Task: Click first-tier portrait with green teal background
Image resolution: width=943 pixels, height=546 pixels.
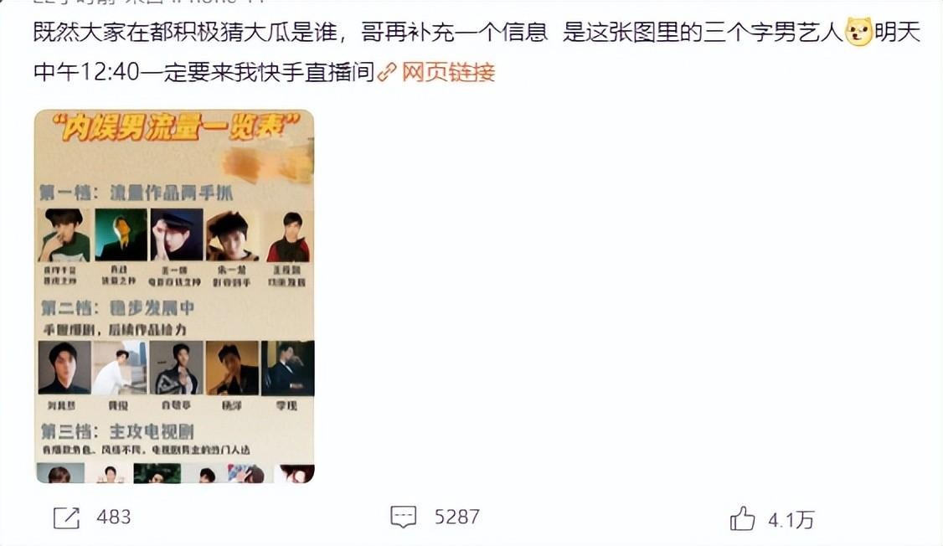Action: point(121,235)
